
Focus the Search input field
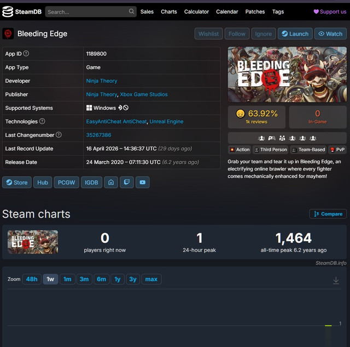click(91, 11)
